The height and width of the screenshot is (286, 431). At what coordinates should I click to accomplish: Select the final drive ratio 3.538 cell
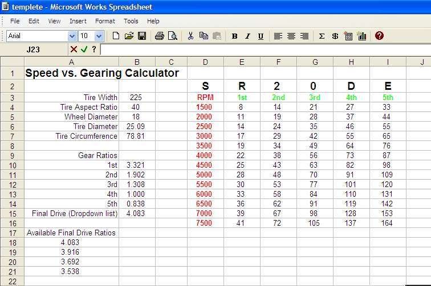point(71,271)
